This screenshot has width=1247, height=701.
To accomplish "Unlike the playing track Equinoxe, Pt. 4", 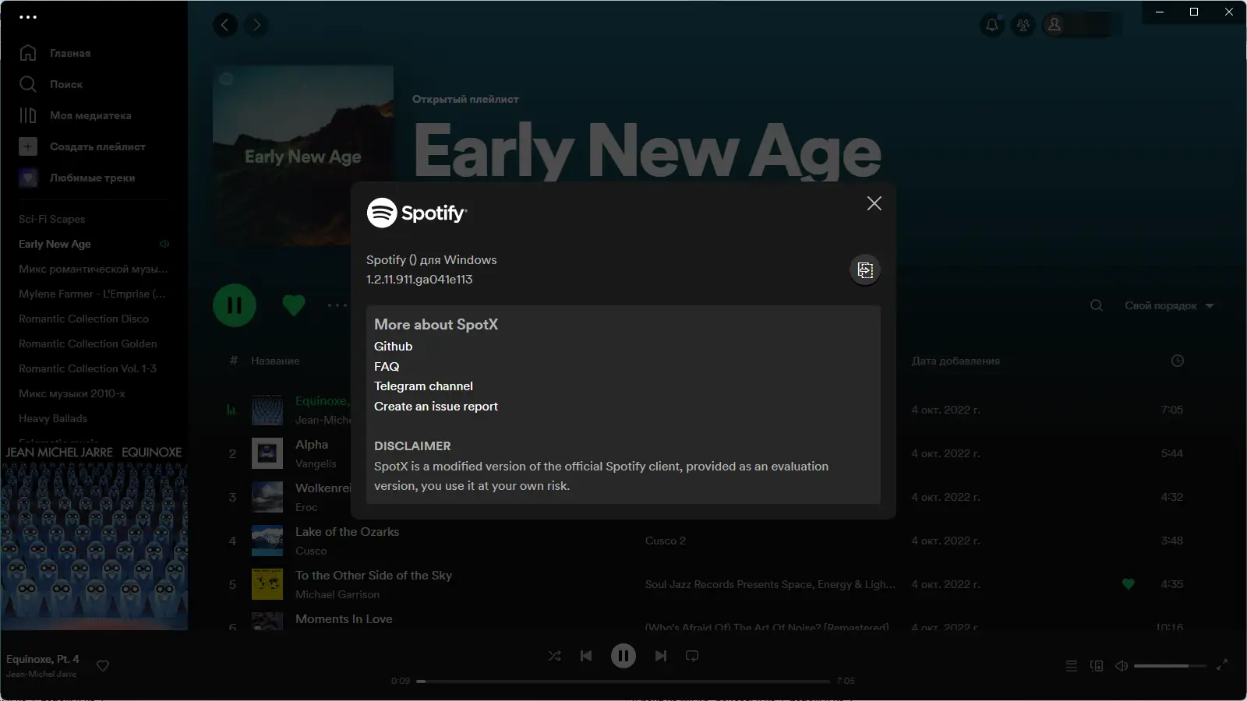I will point(102,666).
